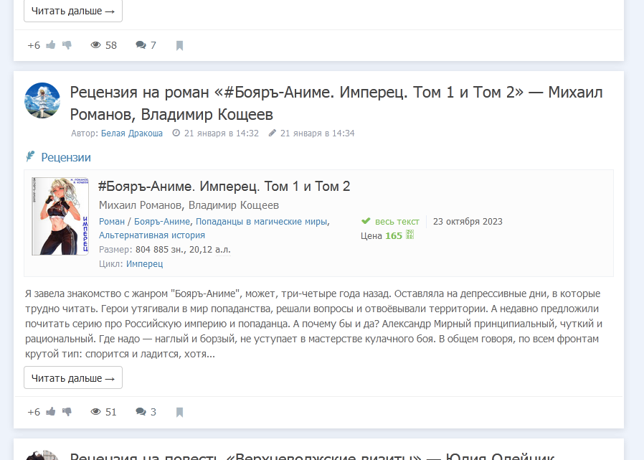Click thumbs-up icon in the 58-views post footer

51,45
